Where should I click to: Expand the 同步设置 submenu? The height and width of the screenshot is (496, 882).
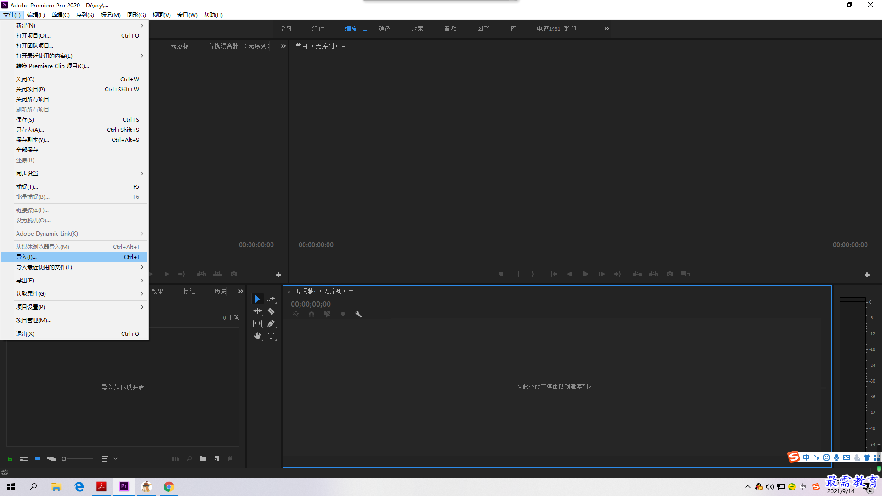74,173
